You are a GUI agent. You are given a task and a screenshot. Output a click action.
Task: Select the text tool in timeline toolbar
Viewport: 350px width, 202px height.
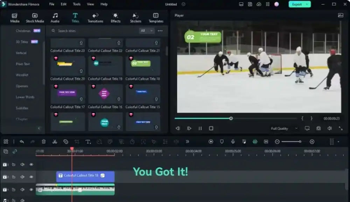point(88,142)
